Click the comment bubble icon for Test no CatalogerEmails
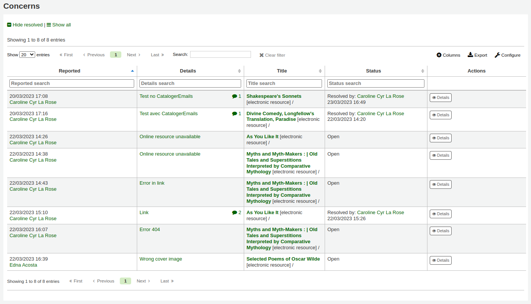The height and width of the screenshot is (304, 531). point(234,96)
